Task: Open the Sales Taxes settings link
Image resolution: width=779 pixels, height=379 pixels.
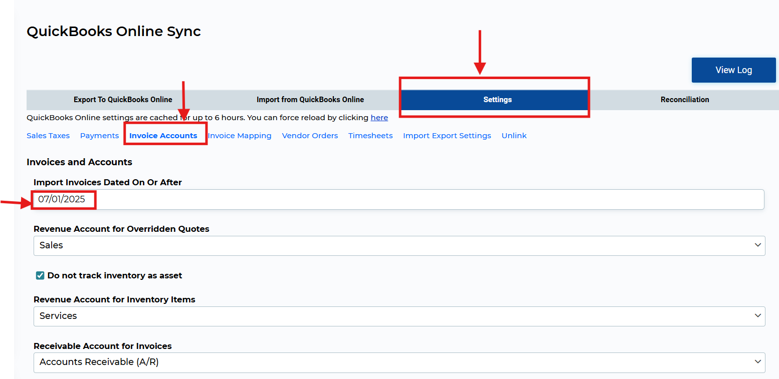Action: tap(48, 136)
